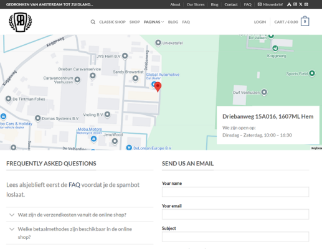
Task: Focus the Subject input field
Action: point(235,237)
